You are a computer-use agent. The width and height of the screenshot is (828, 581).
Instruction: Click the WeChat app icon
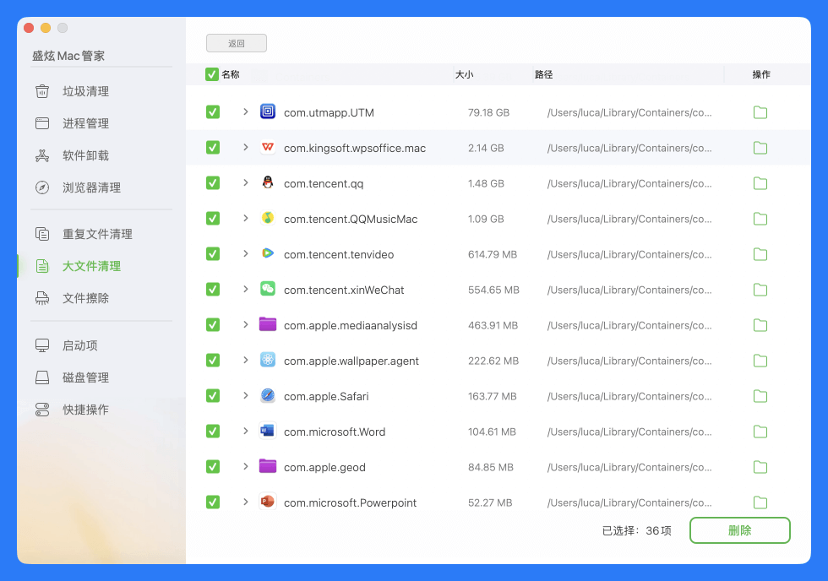click(268, 290)
